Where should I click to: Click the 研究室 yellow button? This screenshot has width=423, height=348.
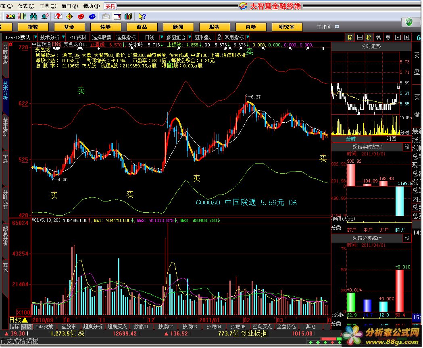[287, 27]
